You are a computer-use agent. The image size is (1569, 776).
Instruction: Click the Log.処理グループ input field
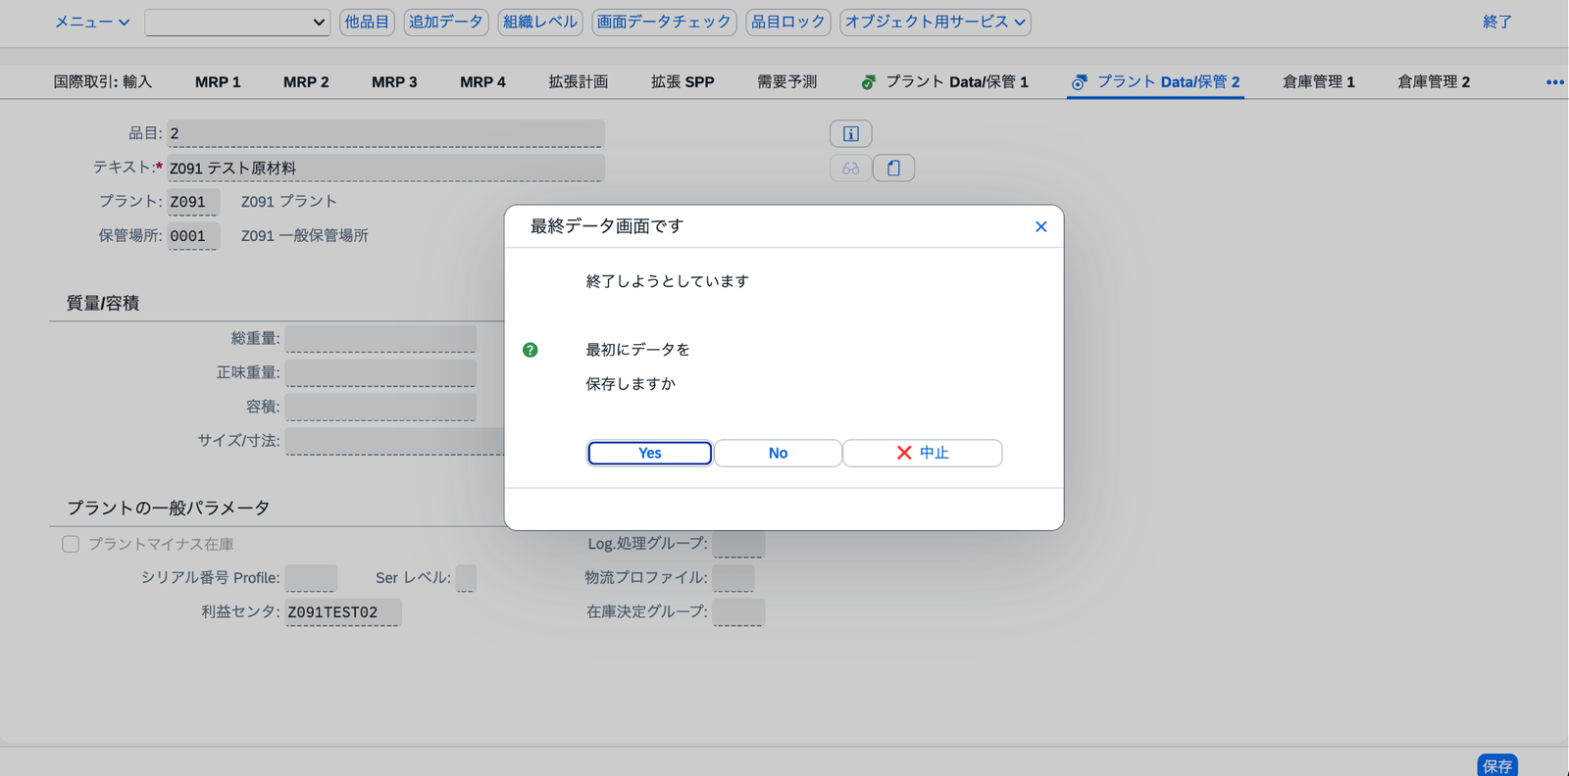[738, 544]
